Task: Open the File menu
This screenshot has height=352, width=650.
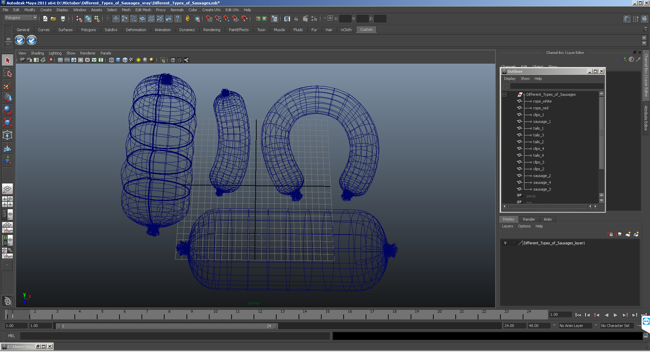Action: tap(5, 10)
